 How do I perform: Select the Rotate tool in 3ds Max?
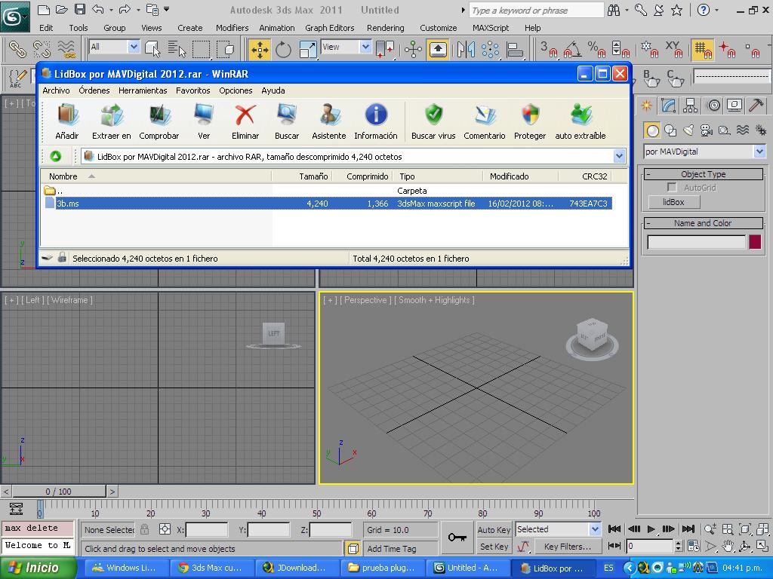(x=284, y=49)
